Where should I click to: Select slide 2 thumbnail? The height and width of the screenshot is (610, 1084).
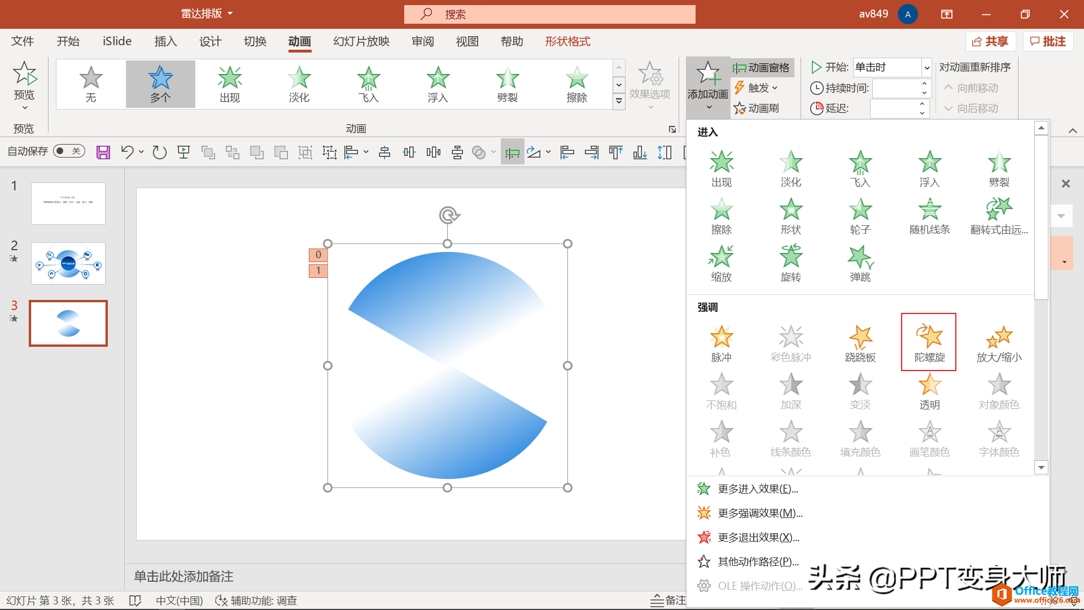tap(68, 263)
